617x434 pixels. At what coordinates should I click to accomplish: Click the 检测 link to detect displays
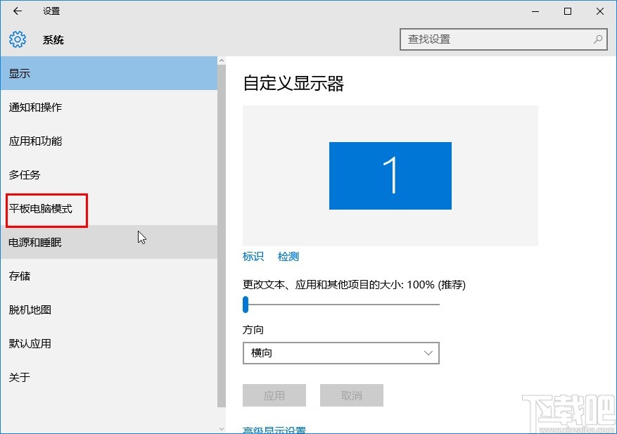(x=288, y=257)
